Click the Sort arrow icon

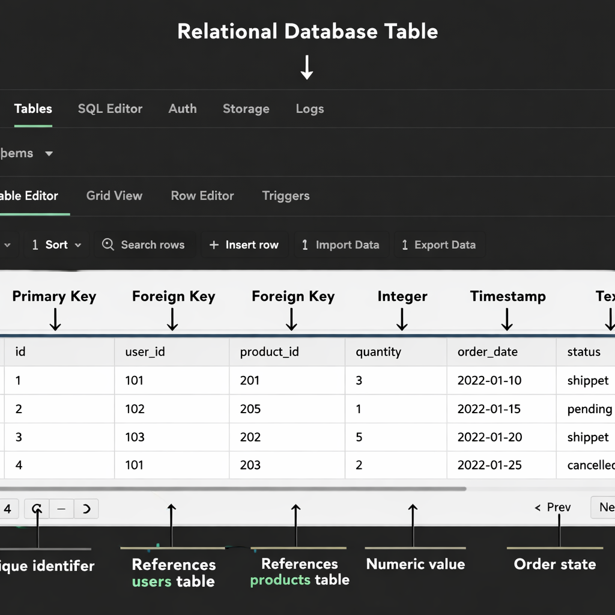coord(35,245)
